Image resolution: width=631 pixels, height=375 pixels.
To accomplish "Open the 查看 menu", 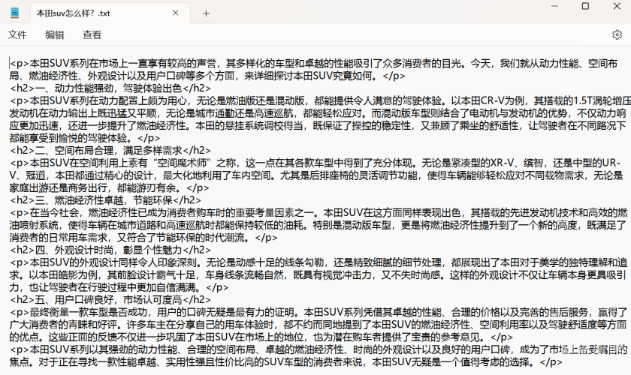I will pyautogui.click(x=92, y=35).
